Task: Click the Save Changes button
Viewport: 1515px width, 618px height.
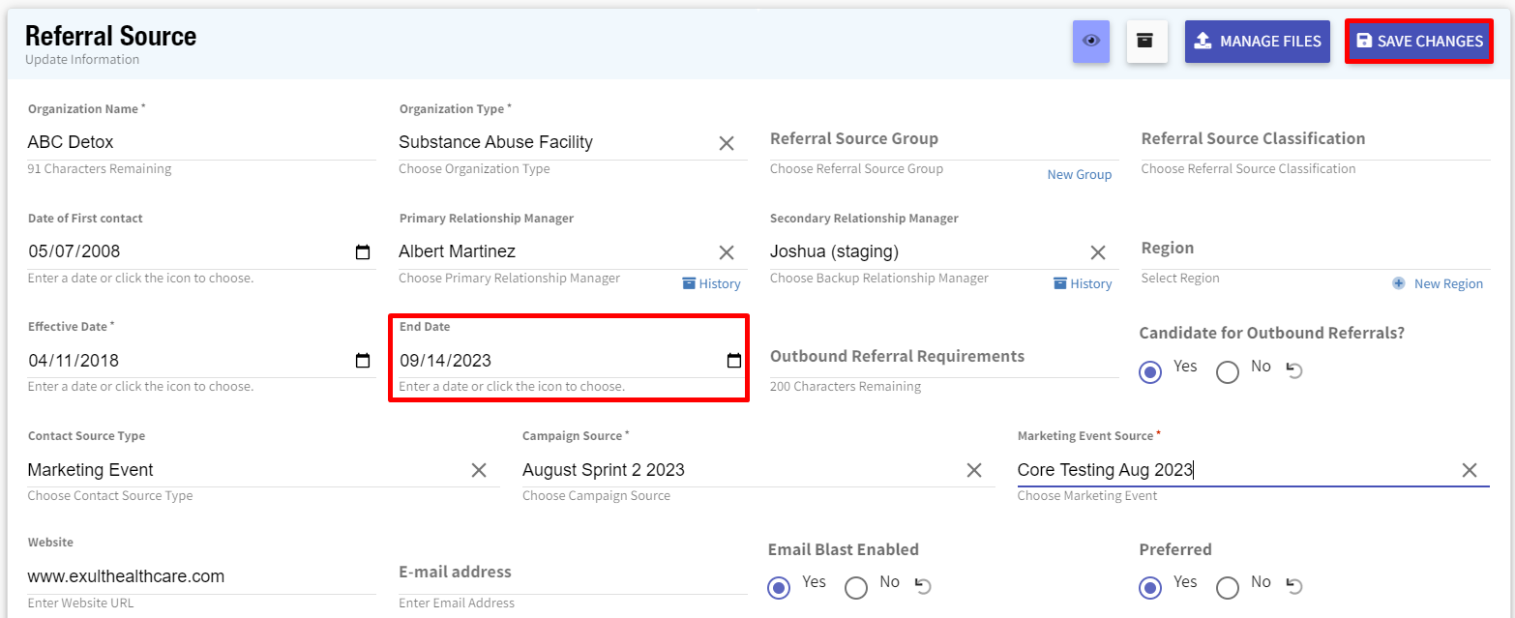Action: [x=1418, y=42]
